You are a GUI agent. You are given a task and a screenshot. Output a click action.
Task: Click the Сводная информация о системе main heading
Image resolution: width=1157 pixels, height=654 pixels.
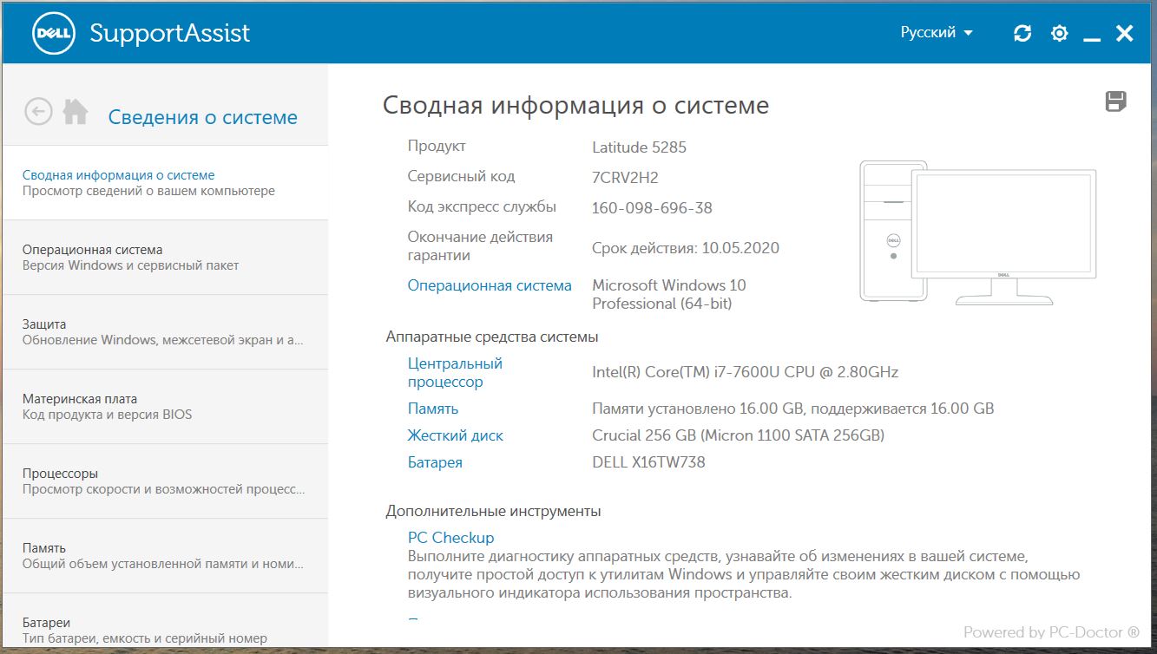pos(575,106)
